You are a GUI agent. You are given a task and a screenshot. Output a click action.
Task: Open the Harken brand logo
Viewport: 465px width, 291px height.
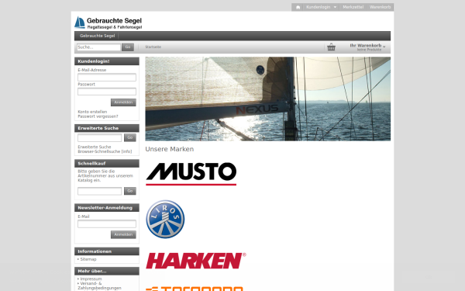click(x=196, y=261)
